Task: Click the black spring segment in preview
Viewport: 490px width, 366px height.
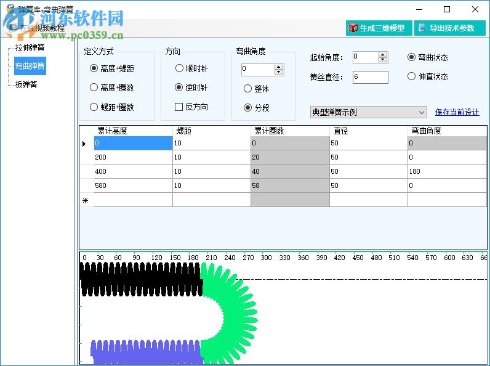Action: tap(140, 280)
